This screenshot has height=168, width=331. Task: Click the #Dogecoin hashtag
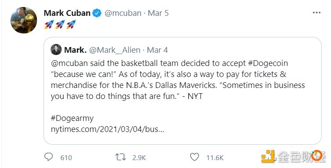pyautogui.click(x=268, y=63)
